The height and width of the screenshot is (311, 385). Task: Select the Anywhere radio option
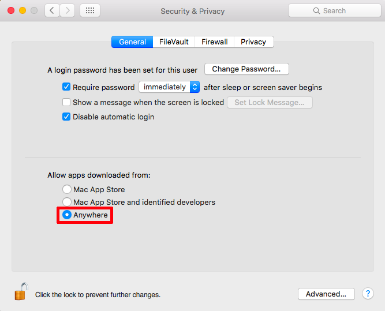(67, 215)
